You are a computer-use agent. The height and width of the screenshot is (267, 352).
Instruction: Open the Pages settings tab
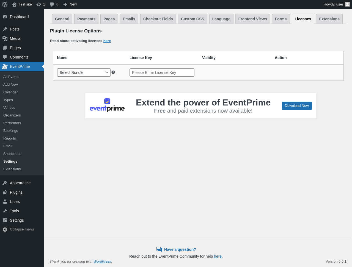(109, 19)
